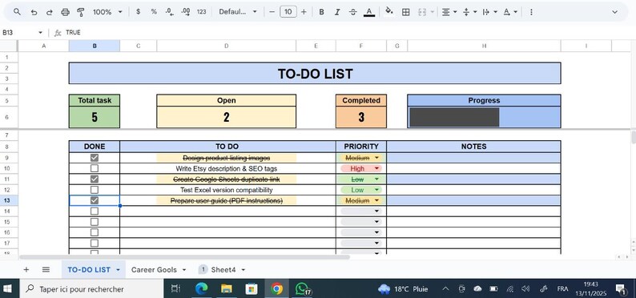Select column D header
Image resolution: width=636 pixels, height=298 pixels.
pos(227,46)
